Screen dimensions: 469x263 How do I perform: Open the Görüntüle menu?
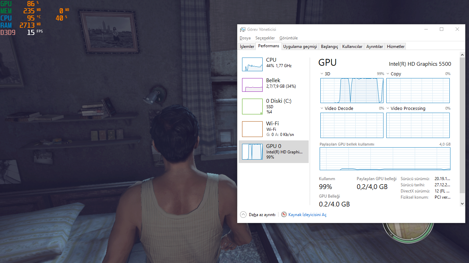(289, 38)
